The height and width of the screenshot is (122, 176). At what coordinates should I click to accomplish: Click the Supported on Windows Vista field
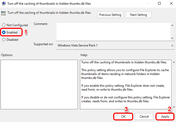[113, 45]
